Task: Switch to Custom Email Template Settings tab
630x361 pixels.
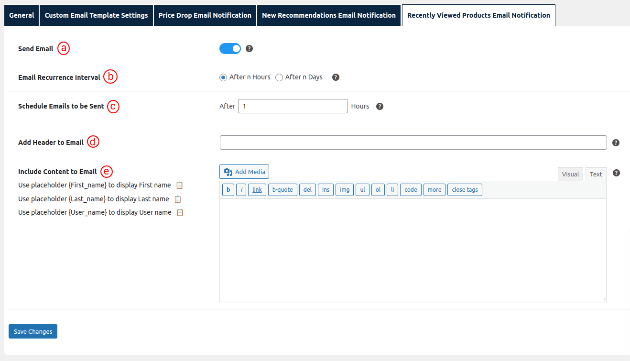Action: tap(96, 15)
